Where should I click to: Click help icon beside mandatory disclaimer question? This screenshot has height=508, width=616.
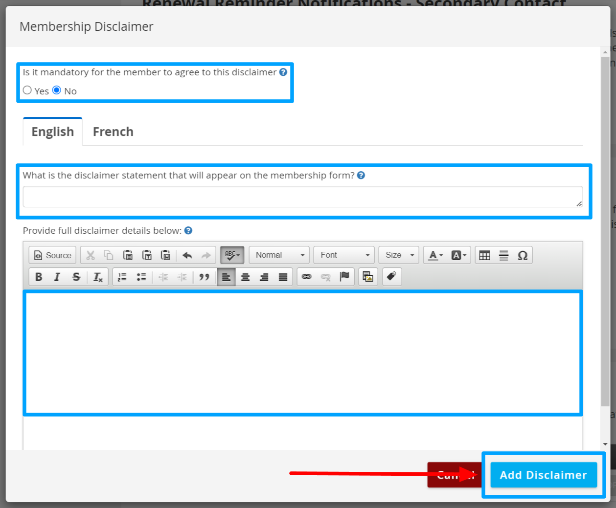tap(283, 72)
